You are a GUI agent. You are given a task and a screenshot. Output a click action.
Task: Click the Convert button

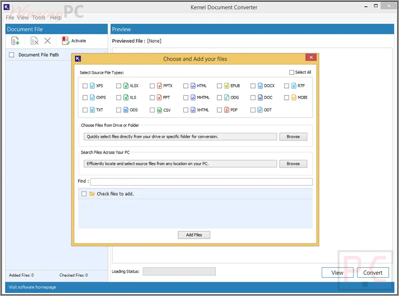[x=373, y=273]
